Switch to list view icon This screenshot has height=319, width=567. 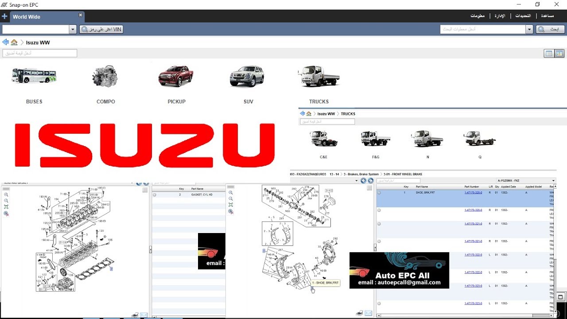549,54
